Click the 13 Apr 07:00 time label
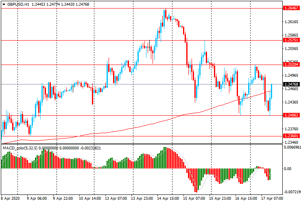The height and width of the screenshot is (203, 301). coord(116,198)
